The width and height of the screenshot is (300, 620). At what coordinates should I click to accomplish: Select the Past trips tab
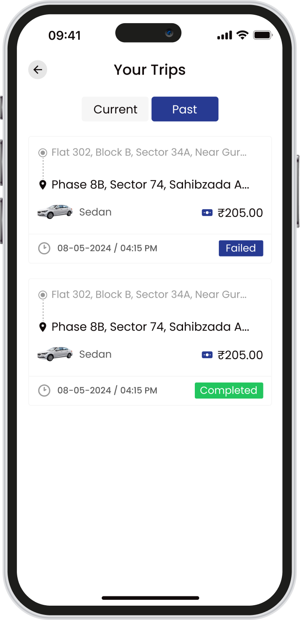click(185, 109)
